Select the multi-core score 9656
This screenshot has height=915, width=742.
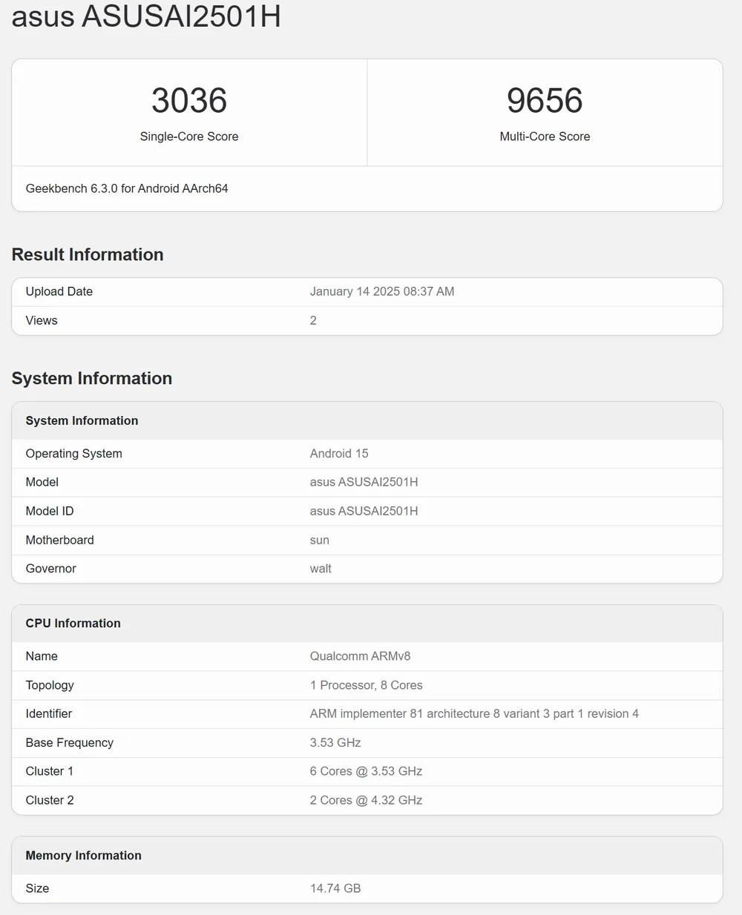click(x=545, y=101)
